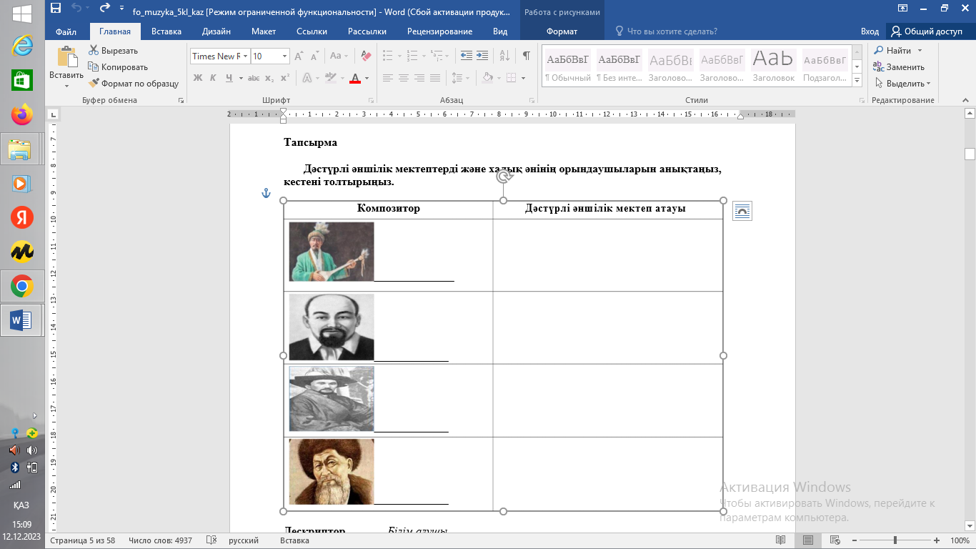Click the sort (A-Z) icon
The width and height of the screenshot is (976, 549).
click(x=504, y=56)
